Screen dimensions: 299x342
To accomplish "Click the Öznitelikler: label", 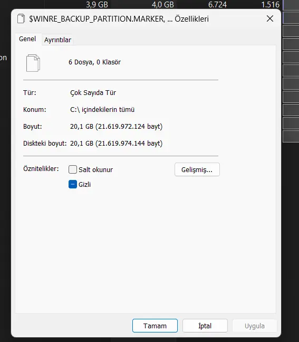I will click(x=41, y=168).
